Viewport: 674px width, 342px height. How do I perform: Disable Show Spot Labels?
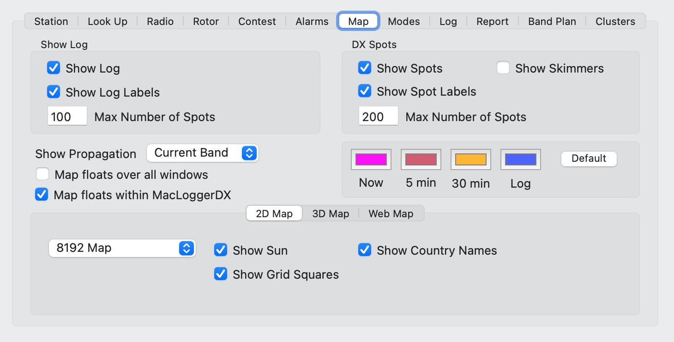point(365,91)
